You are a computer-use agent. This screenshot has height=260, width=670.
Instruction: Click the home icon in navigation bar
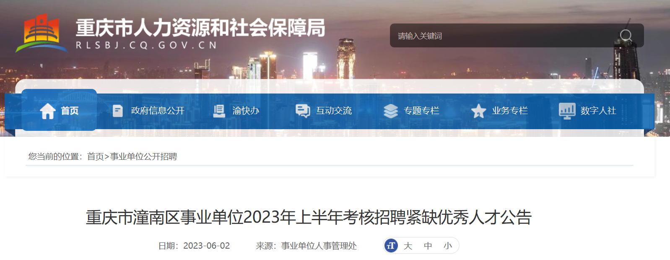[x=48, y=111]
